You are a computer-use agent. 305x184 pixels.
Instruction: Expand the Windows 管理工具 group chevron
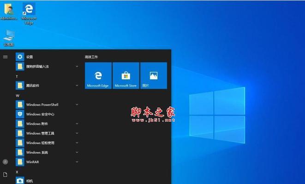[77, 133]
